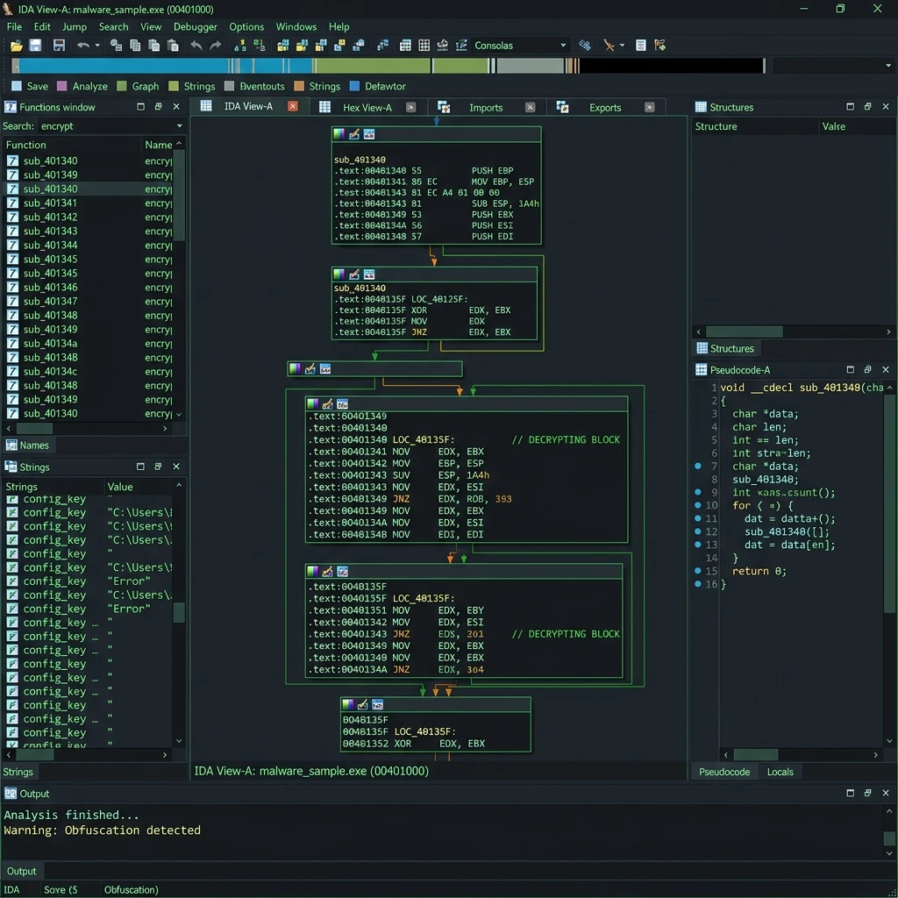Open the Consolas font dropdown

563,46
